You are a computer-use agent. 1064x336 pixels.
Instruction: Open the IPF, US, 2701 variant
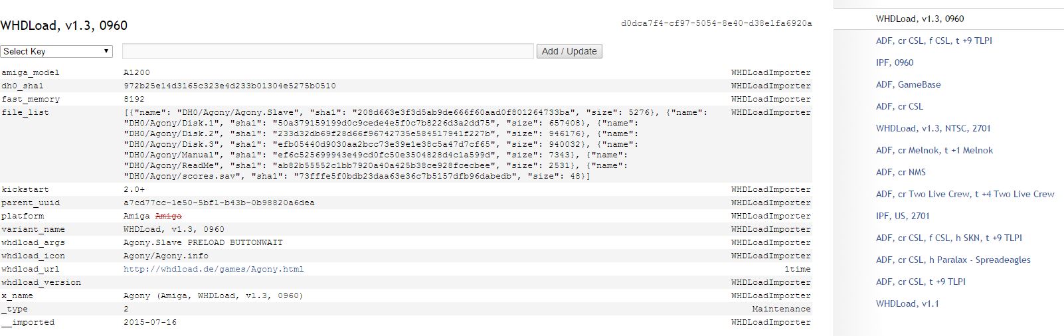click(903, 216)
